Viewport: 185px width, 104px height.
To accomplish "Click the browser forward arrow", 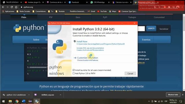I will (7, 7).
